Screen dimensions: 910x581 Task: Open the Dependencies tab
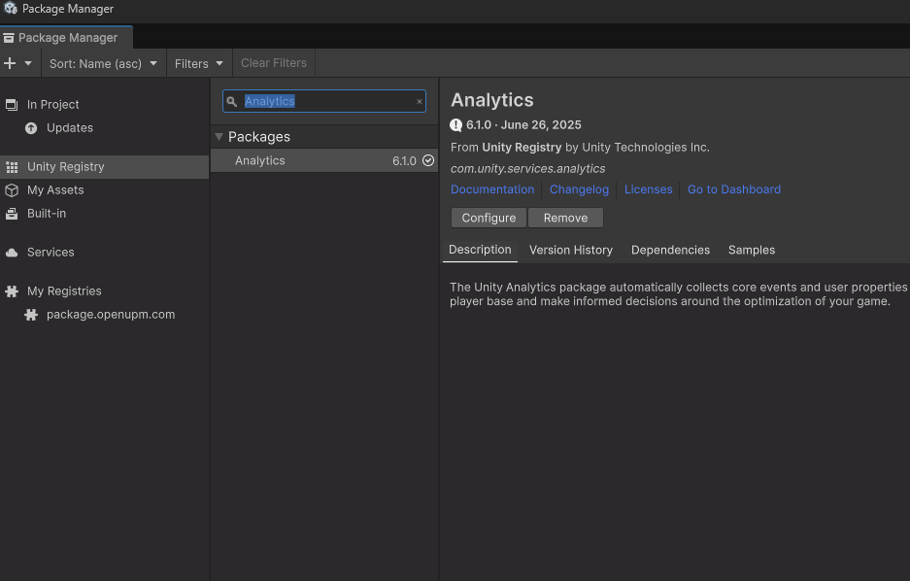670,250
